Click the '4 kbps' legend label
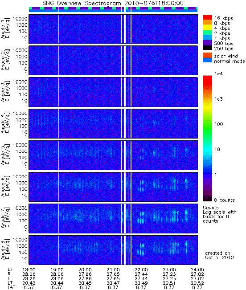 222,29
